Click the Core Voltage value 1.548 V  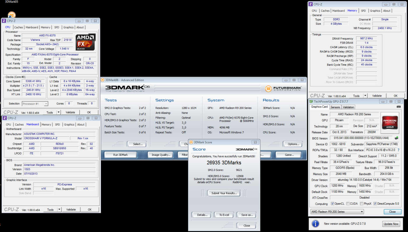(64, 49)
